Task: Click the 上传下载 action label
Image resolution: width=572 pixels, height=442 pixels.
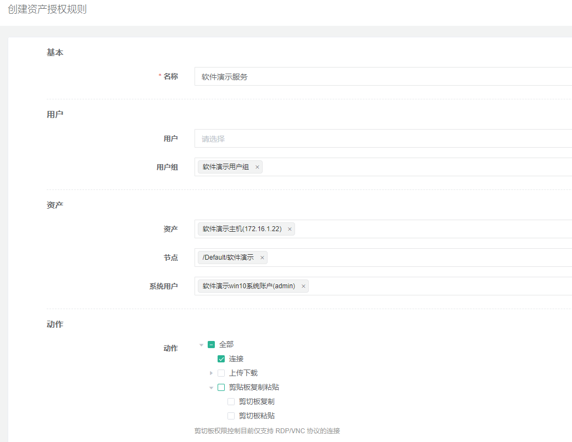Action: (x=243, y=373)
